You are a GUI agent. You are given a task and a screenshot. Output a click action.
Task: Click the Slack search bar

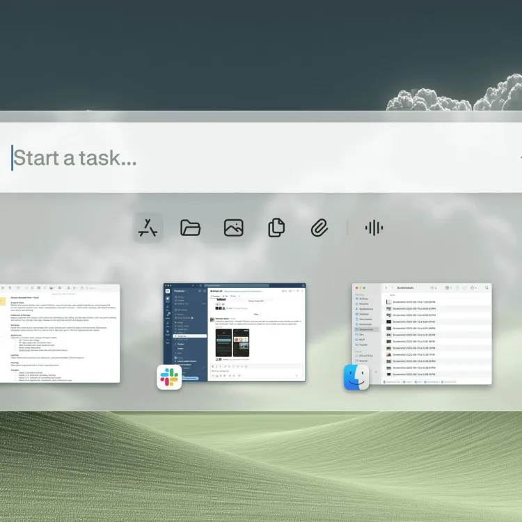(237, 285)
